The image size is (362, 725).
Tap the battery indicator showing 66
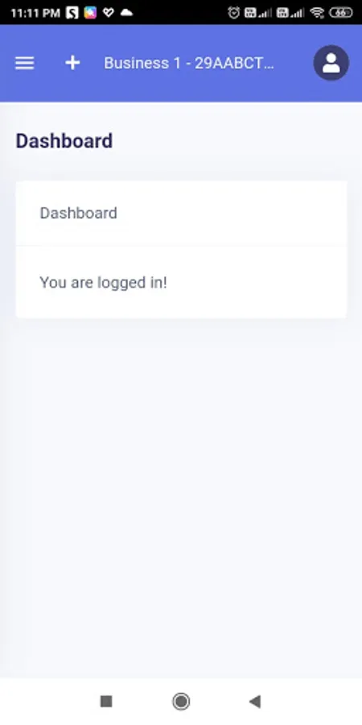(x=341, y=12)
